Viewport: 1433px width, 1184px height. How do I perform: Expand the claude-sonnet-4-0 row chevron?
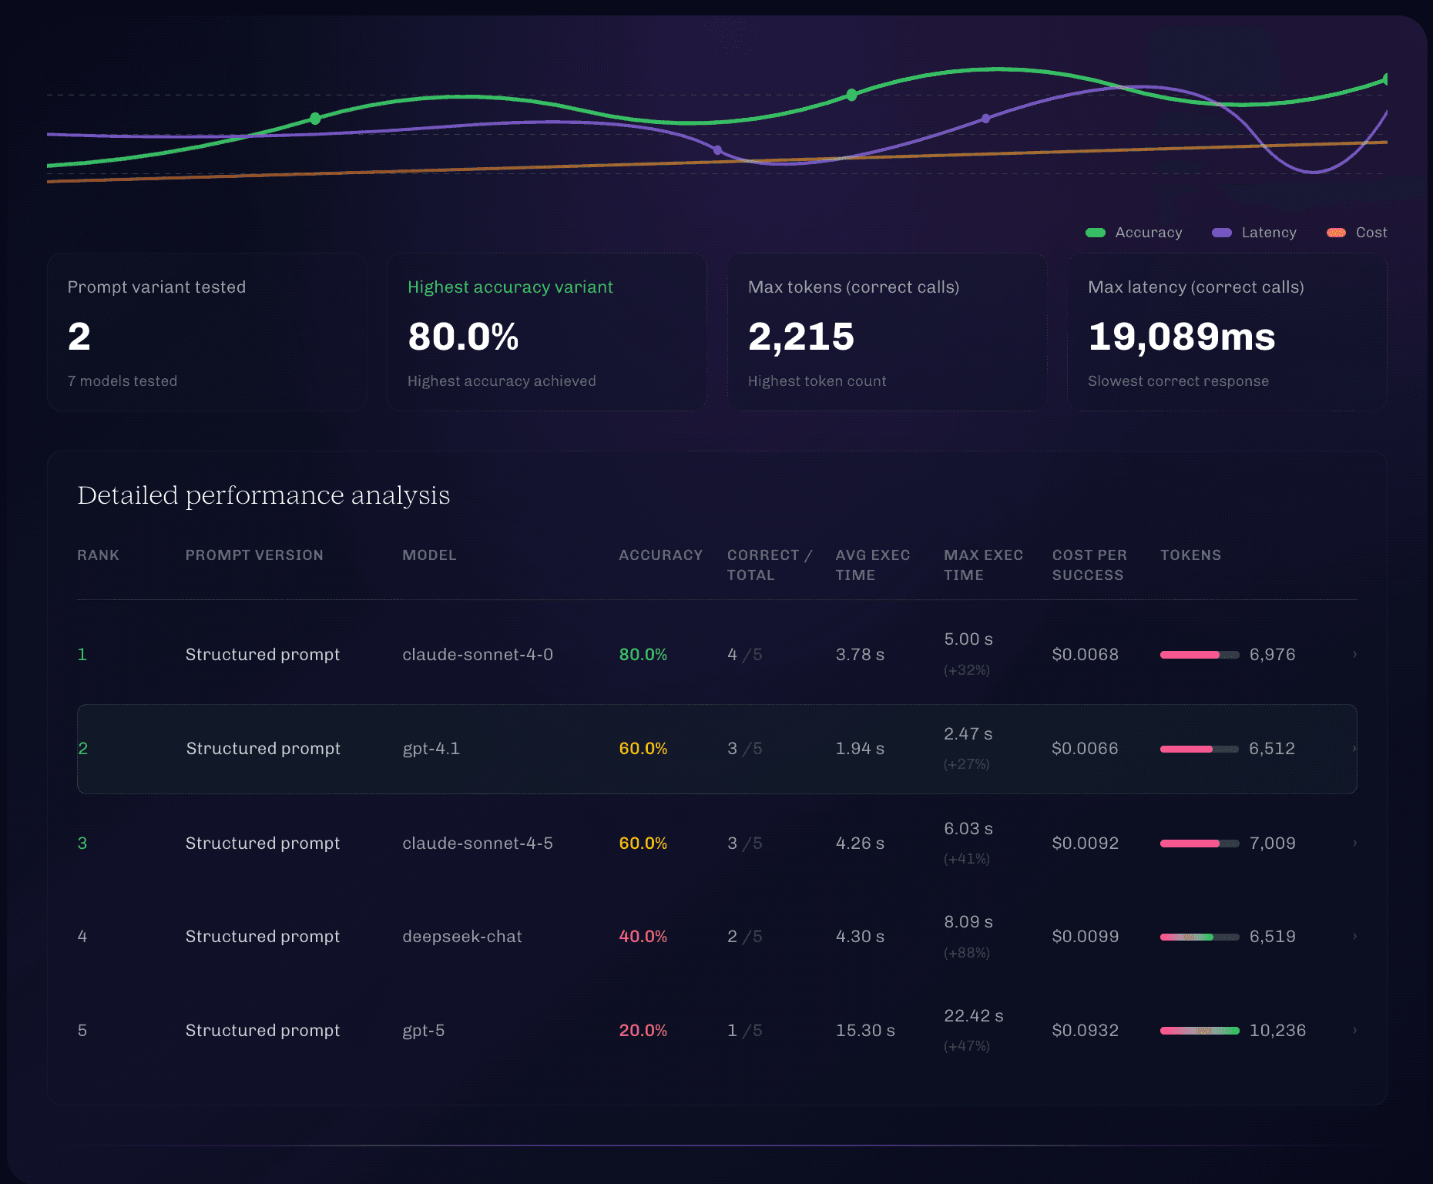pos(1354,654)
